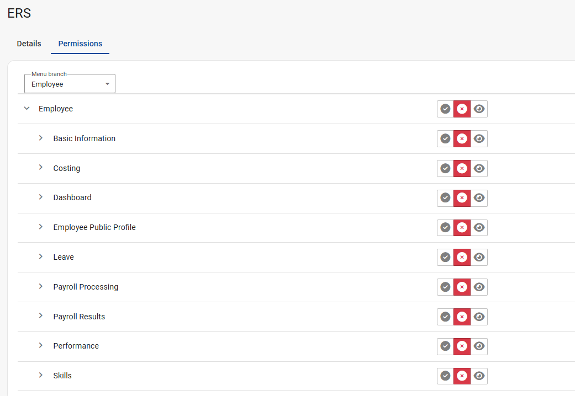Open the Menu branch dropdown
The height and width of the screenshot is (396, 575).
(x=70, y=84)
